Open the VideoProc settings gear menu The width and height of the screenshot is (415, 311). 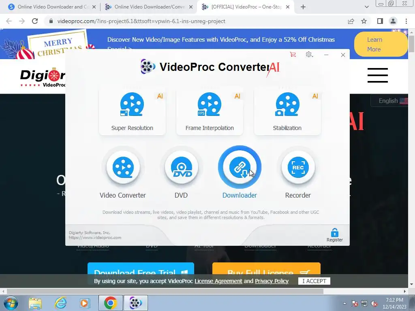[x=309, y=55]
